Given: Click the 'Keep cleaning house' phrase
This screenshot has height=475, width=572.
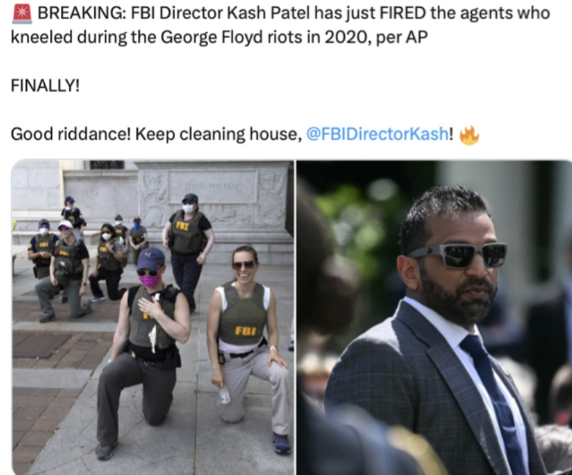Looking at the screenshot, I should [217, 134].
